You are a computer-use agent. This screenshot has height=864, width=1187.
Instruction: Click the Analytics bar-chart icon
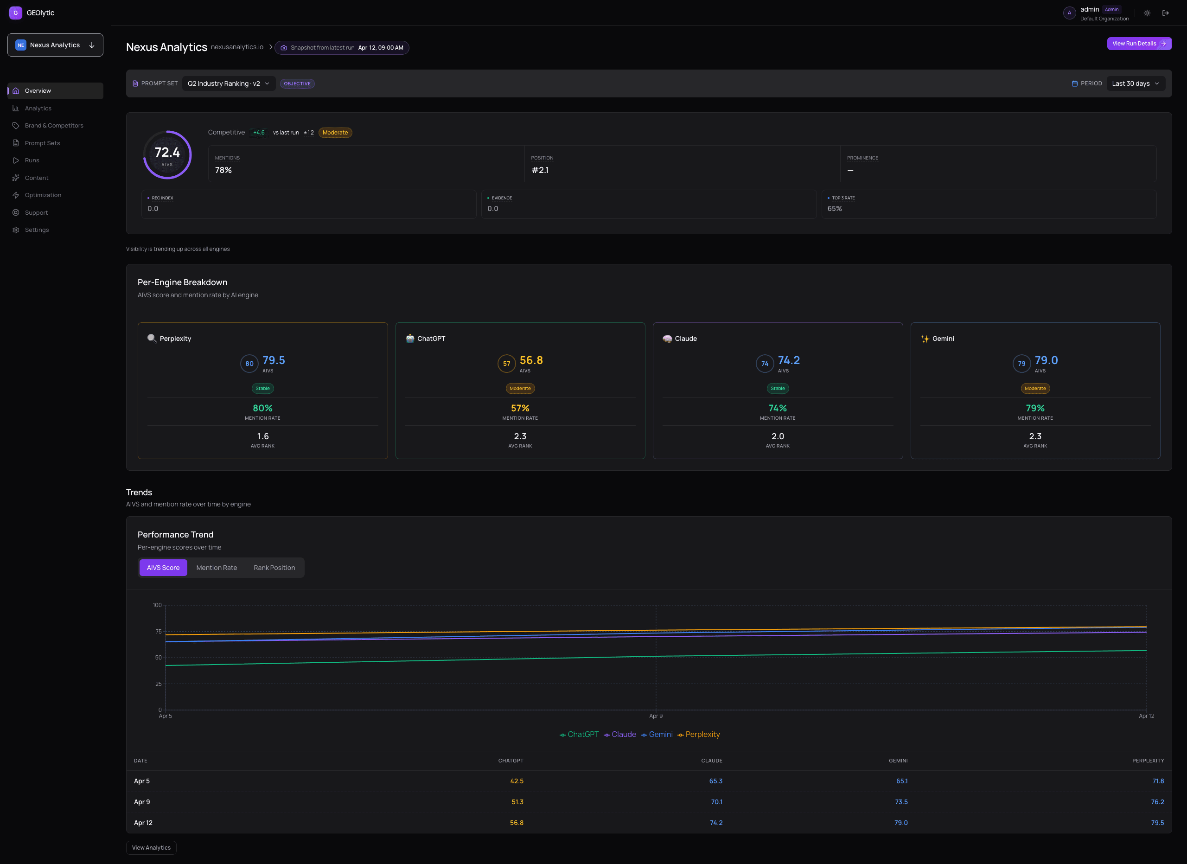click(16, 109)
